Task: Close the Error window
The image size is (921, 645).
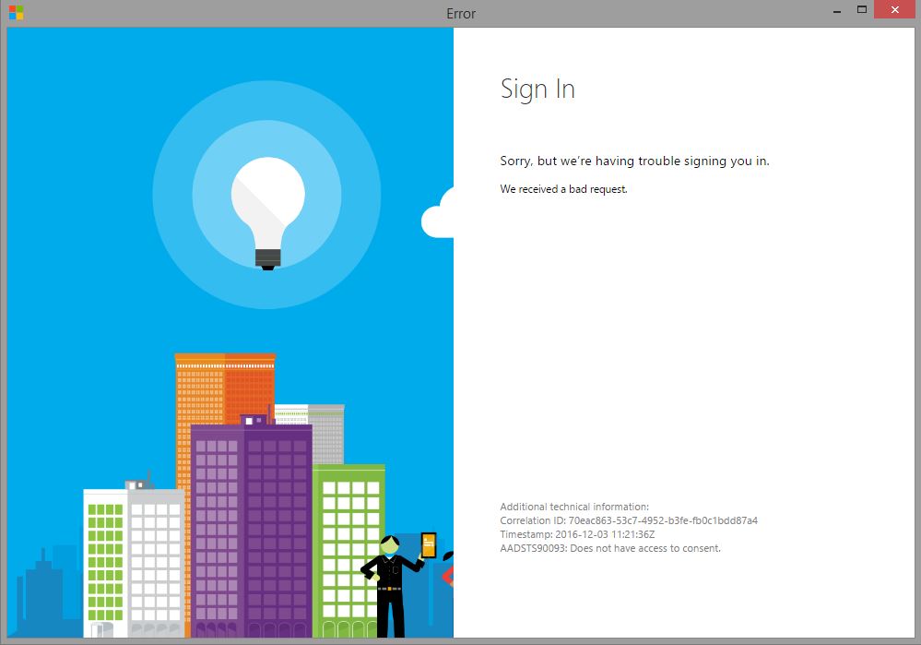Action: [894, 9]
